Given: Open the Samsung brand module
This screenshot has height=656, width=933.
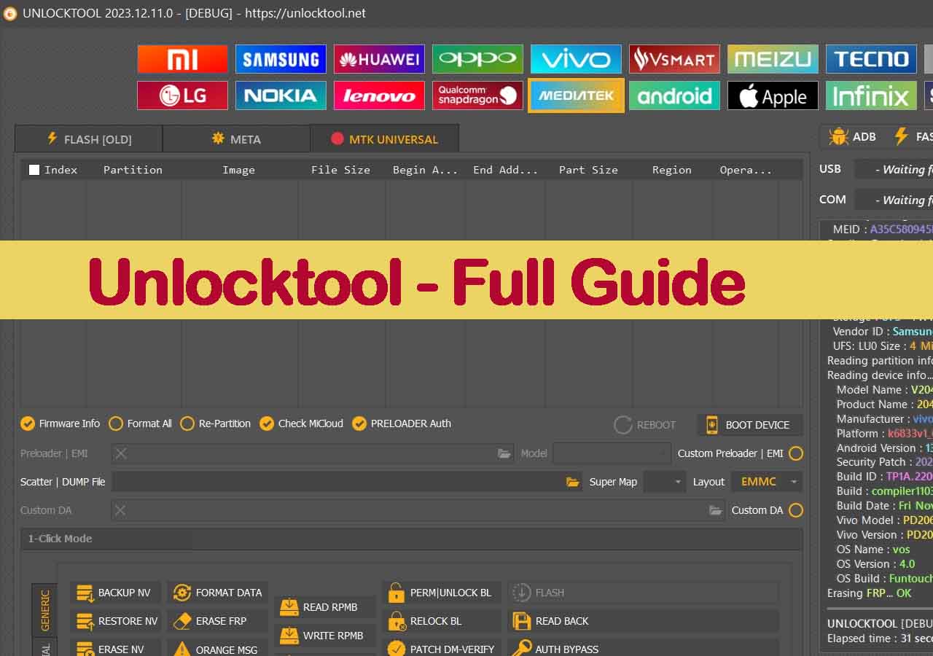Looking at the screenshot, I should (281, 59).
